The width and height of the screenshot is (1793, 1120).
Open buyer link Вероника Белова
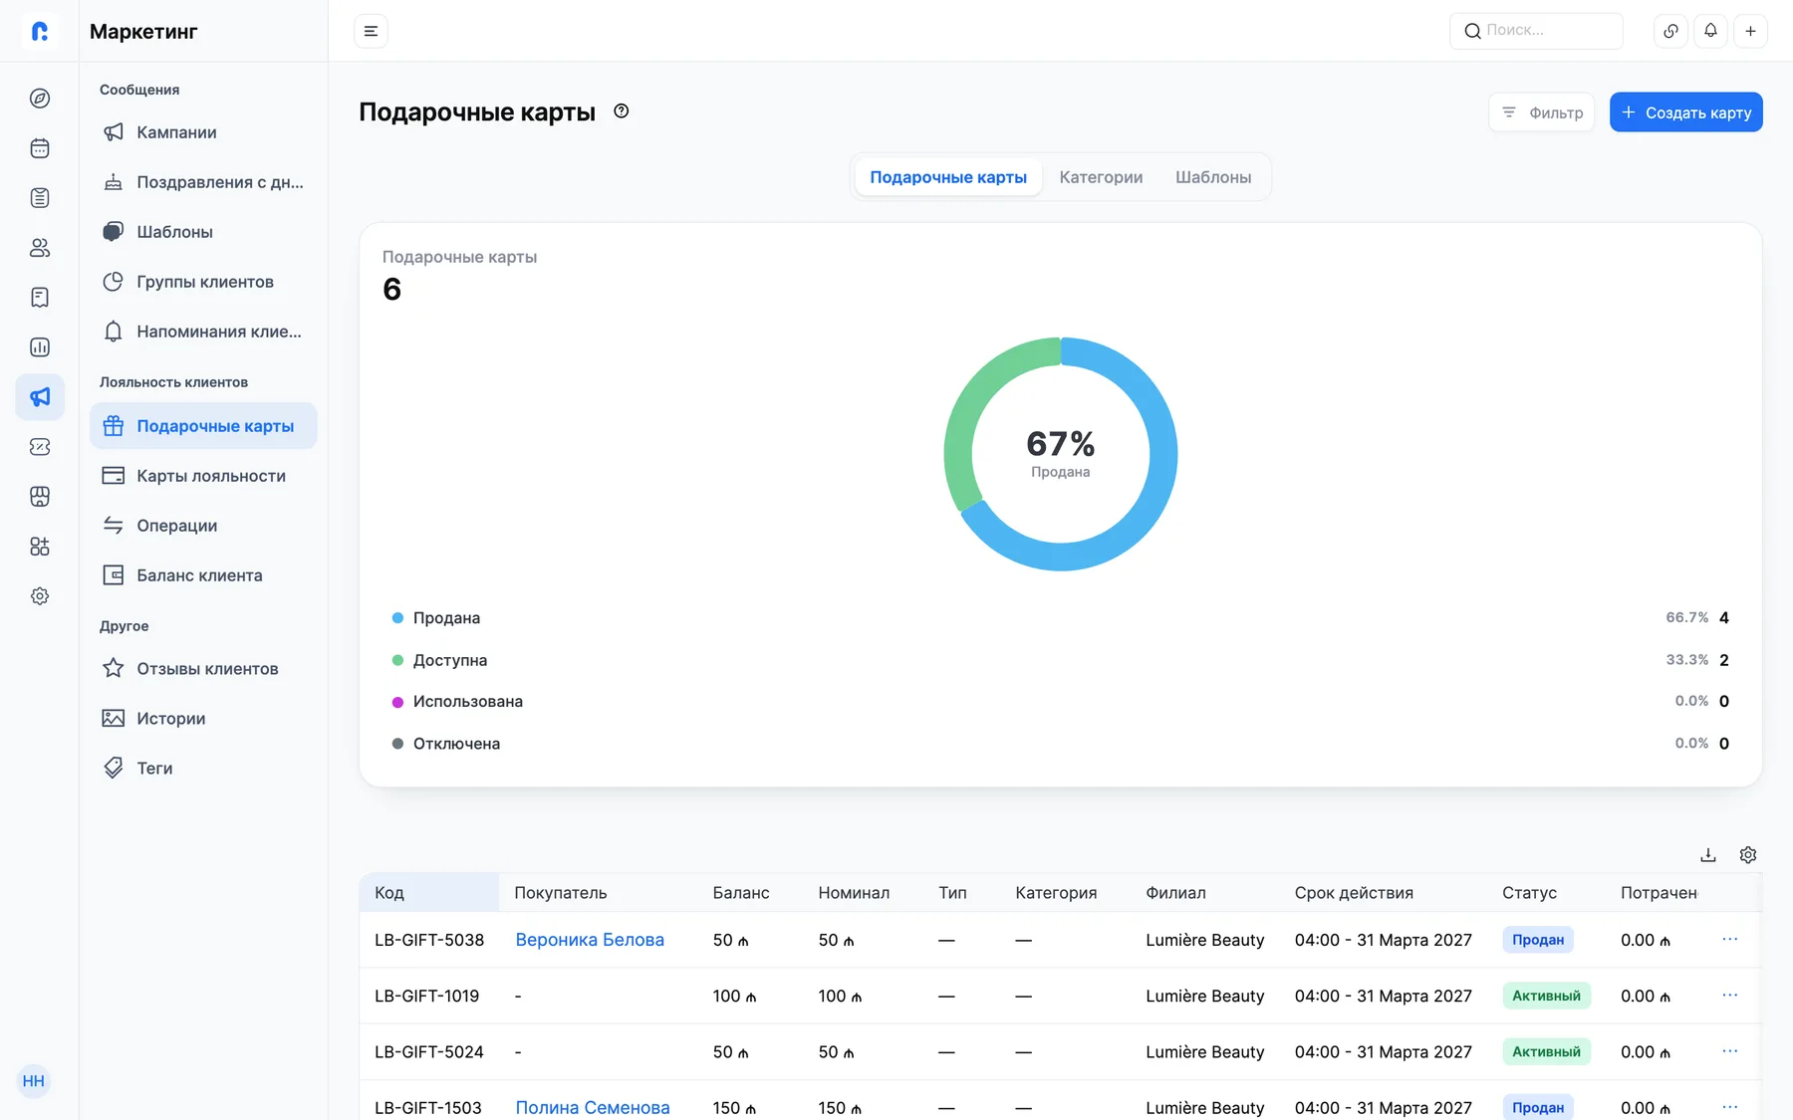590,940
